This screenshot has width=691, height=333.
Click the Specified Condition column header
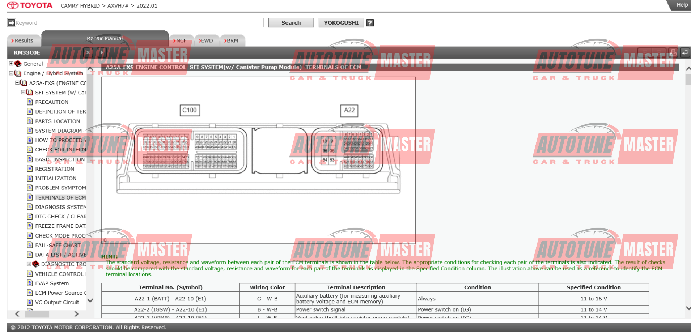tap(594, 287)
